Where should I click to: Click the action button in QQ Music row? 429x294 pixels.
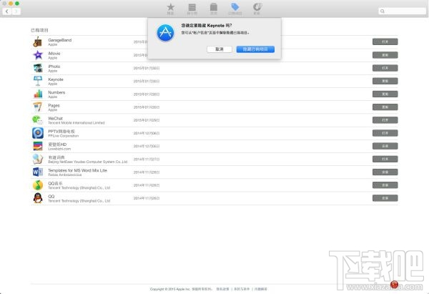point(385,185)
